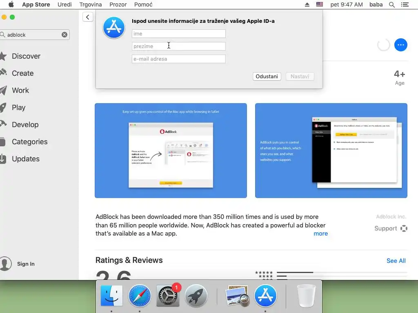Open Spotlight search magnifier
Screen dimensions: 418x313
(392, 4)
